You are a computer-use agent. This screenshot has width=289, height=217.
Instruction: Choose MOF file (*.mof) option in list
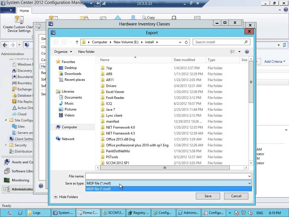(169, 189)
